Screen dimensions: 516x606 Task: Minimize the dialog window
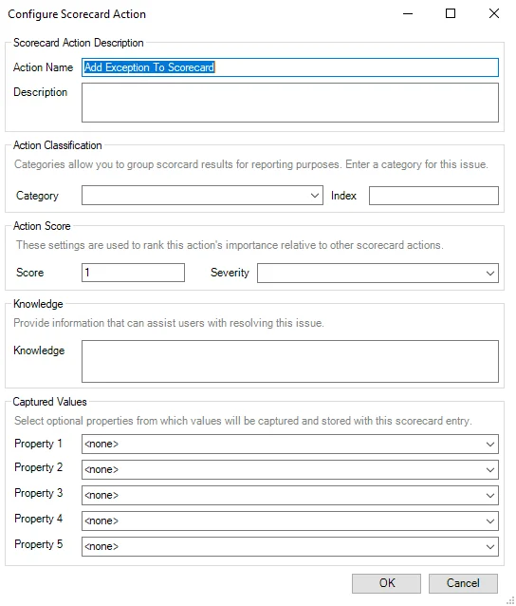(408, 13)
